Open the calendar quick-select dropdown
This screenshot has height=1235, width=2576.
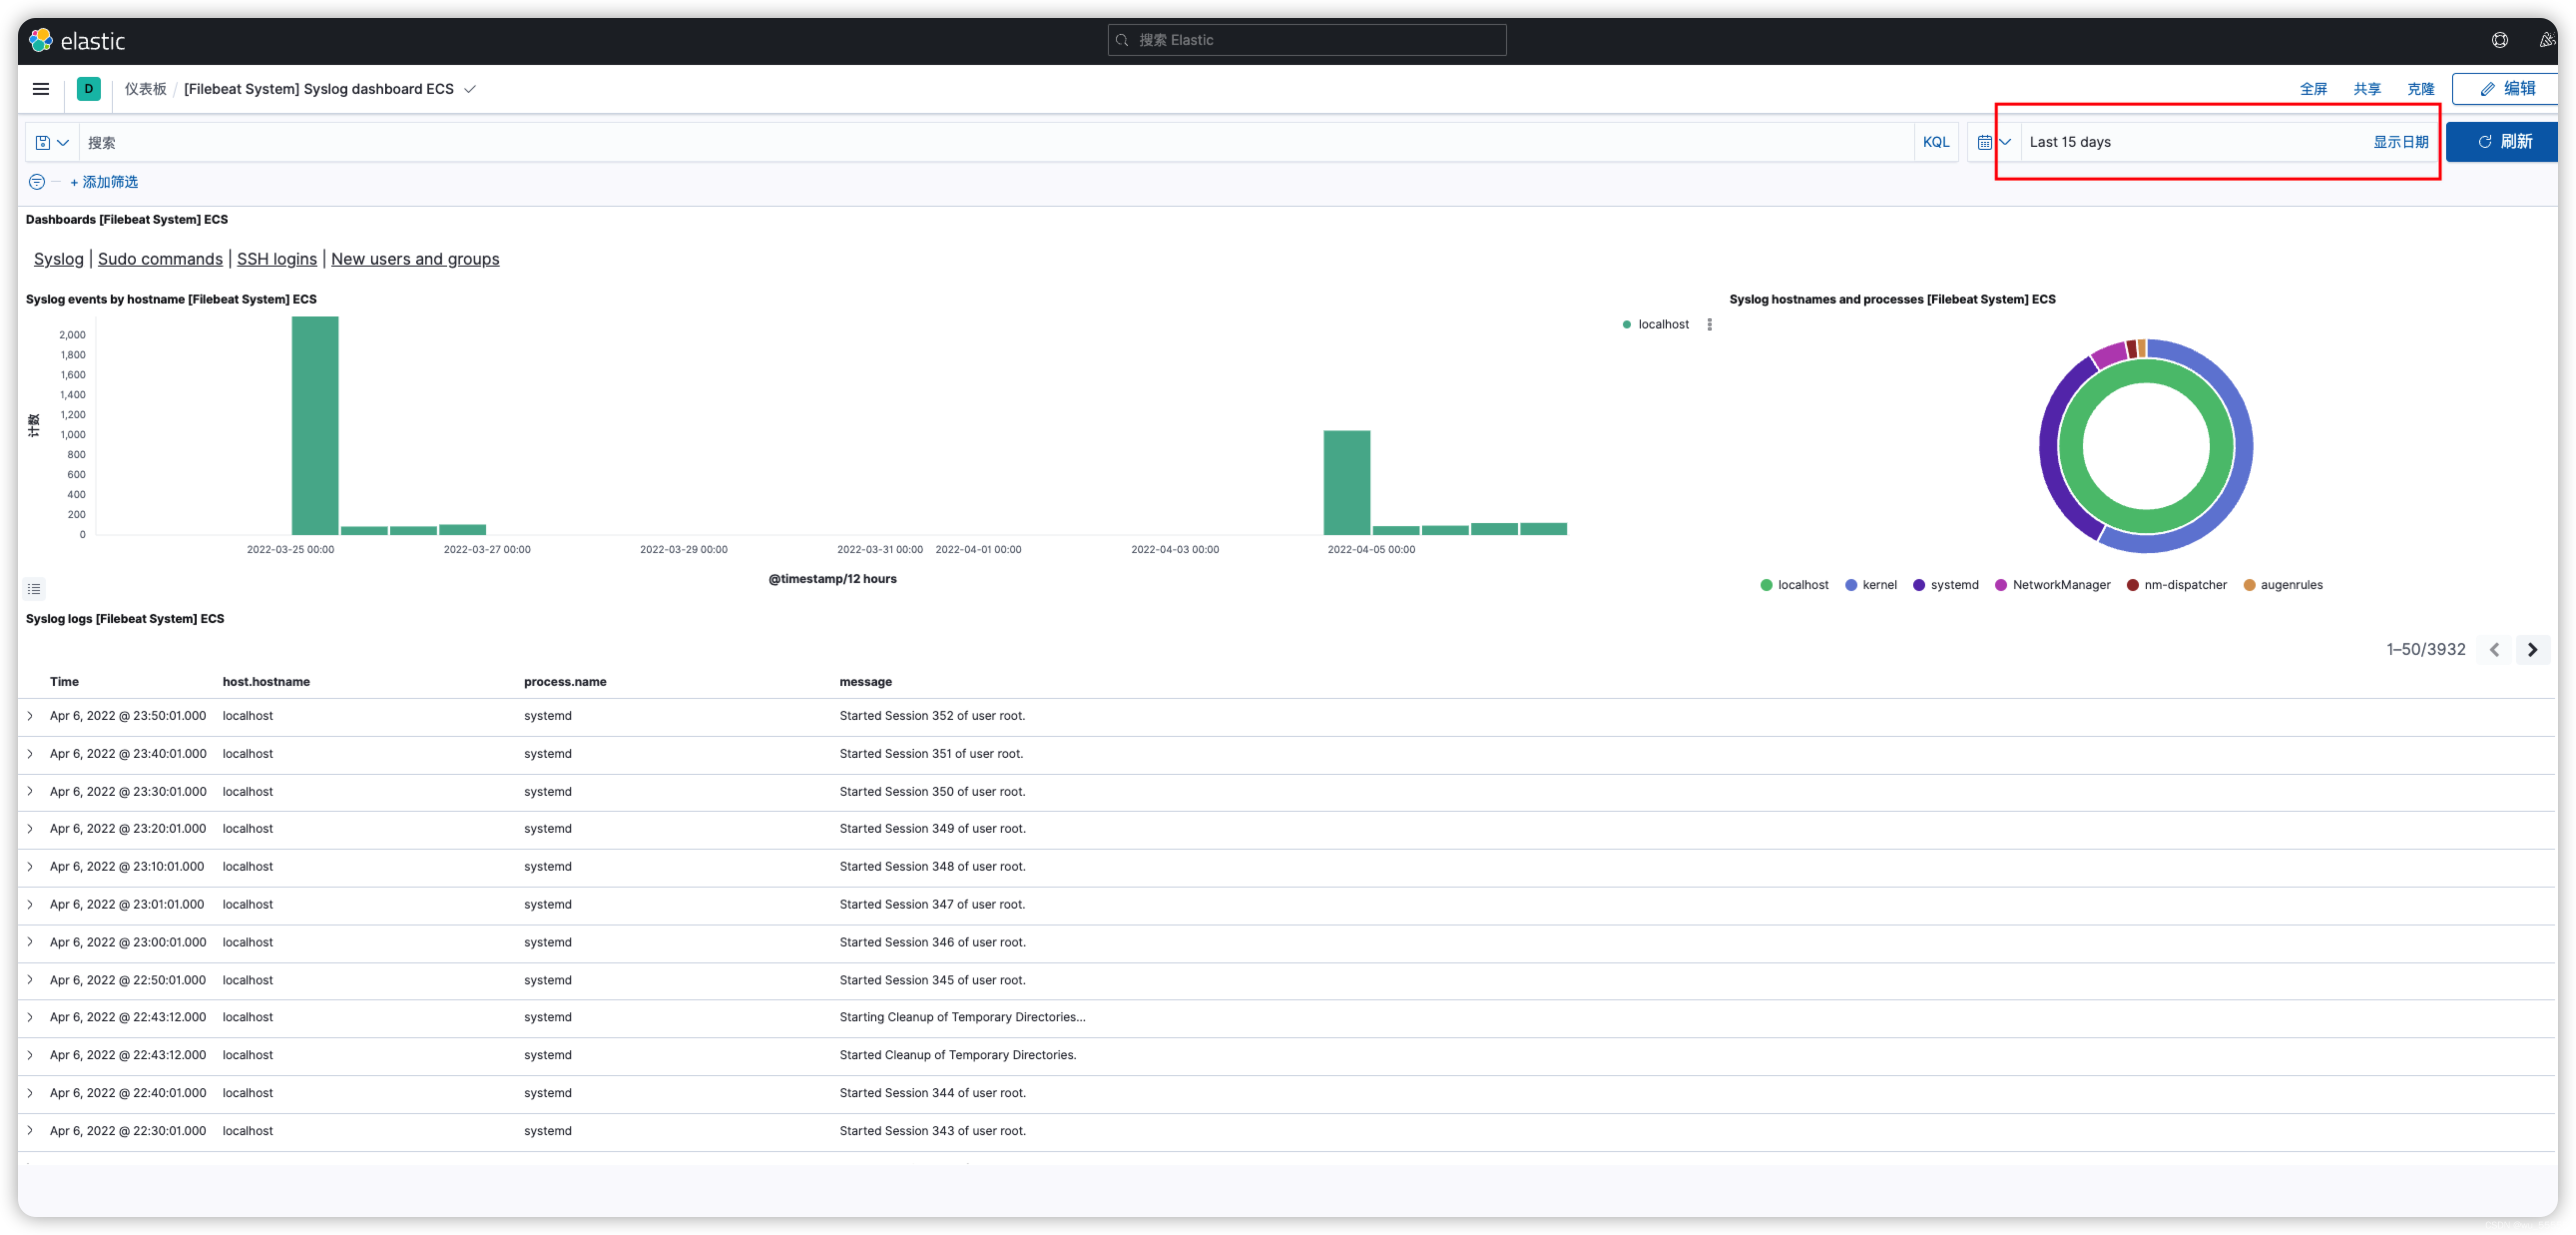[x=1993, y=142]
